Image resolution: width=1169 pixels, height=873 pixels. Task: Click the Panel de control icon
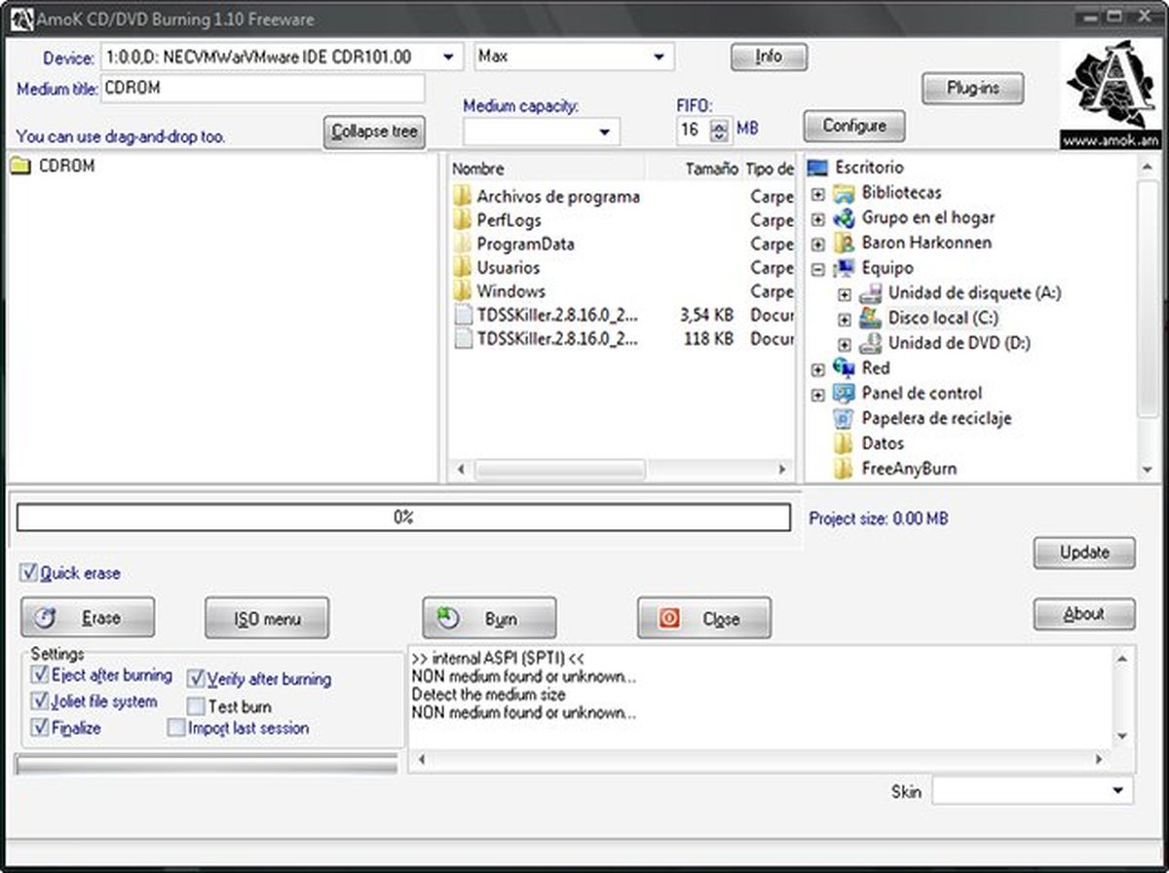pos(844,394)
